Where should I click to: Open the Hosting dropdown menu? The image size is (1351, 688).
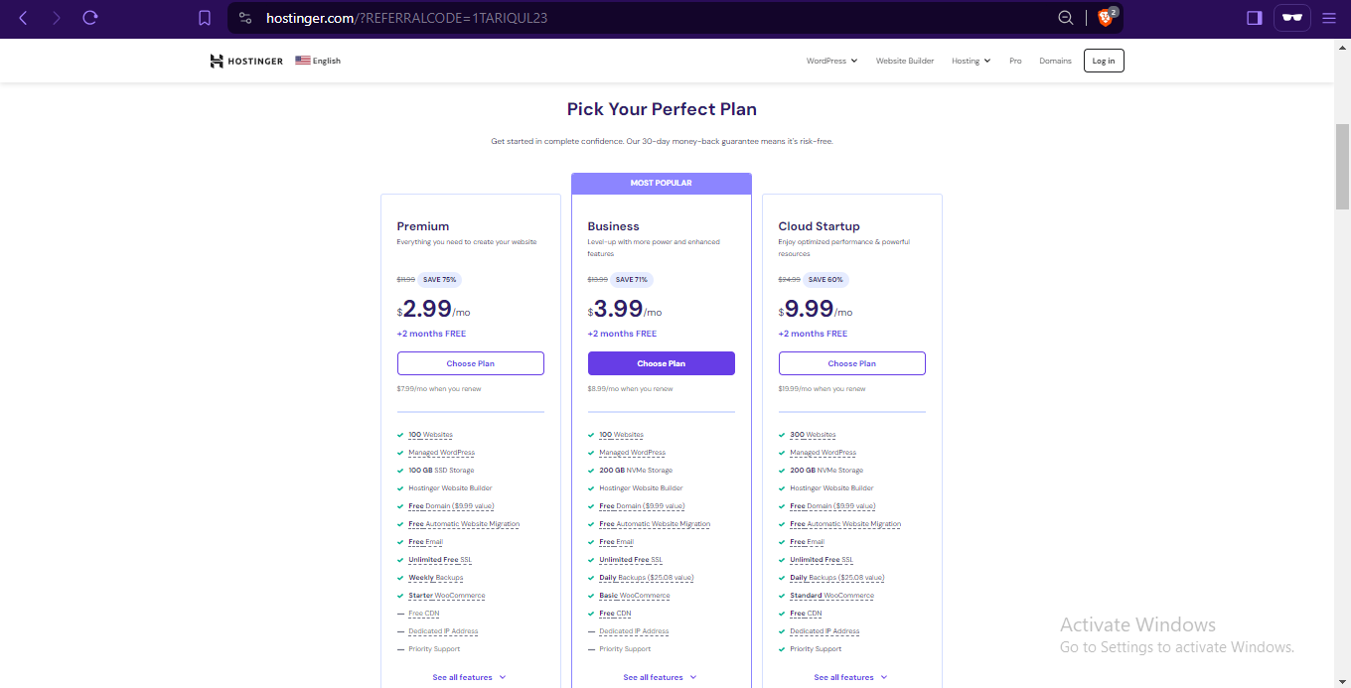(971, 61)
